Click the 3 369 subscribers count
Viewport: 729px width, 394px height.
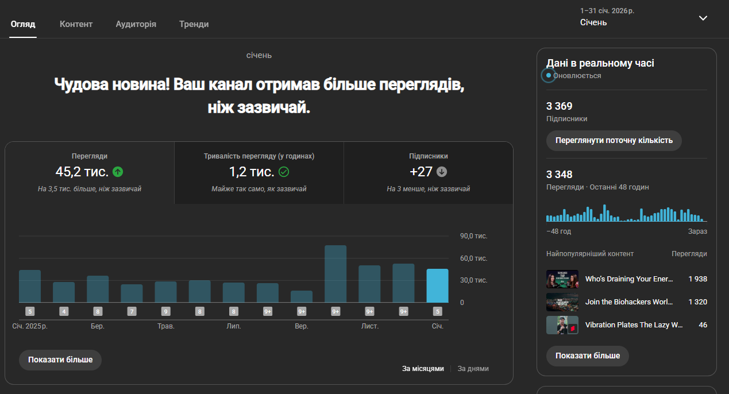click(560, 106)
